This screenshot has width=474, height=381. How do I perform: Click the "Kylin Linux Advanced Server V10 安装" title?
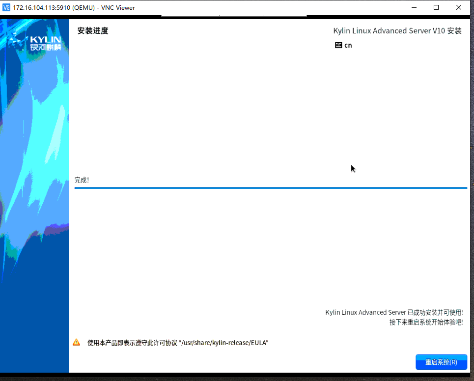397,30
